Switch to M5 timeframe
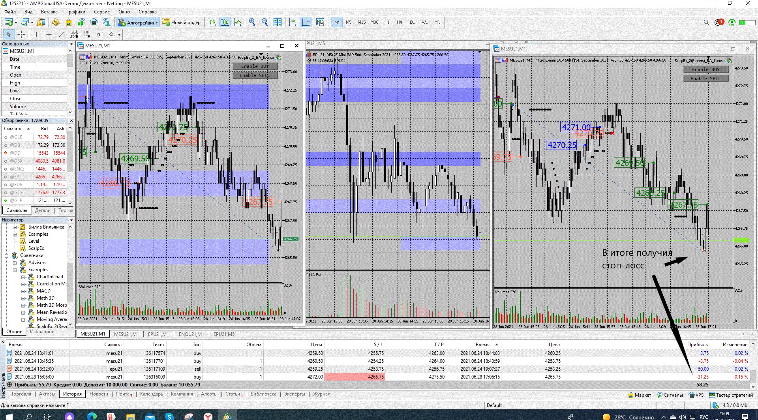This screenshot has height=420, width=758. pyautogui.click(x=349, y=22)
